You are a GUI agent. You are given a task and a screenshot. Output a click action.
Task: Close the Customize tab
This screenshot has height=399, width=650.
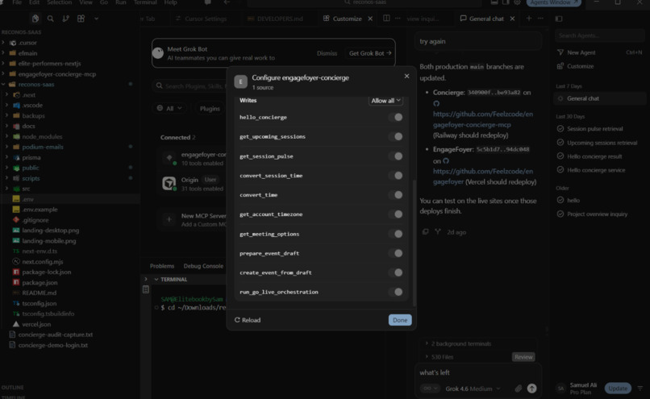(370, 19)
